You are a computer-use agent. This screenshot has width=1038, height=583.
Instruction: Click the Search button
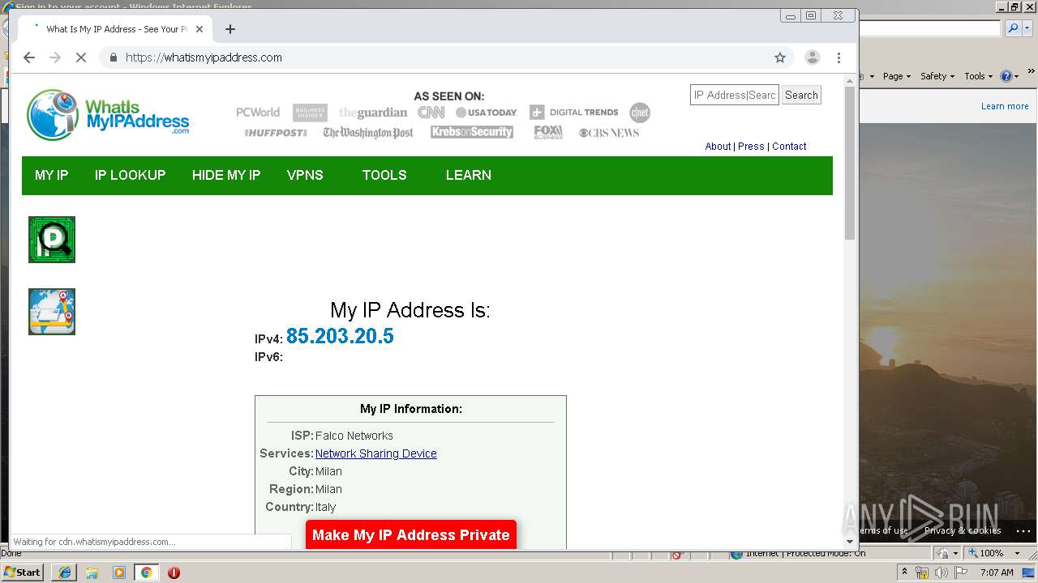801,95
